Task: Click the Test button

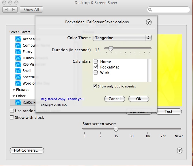Action: point(169,111)
